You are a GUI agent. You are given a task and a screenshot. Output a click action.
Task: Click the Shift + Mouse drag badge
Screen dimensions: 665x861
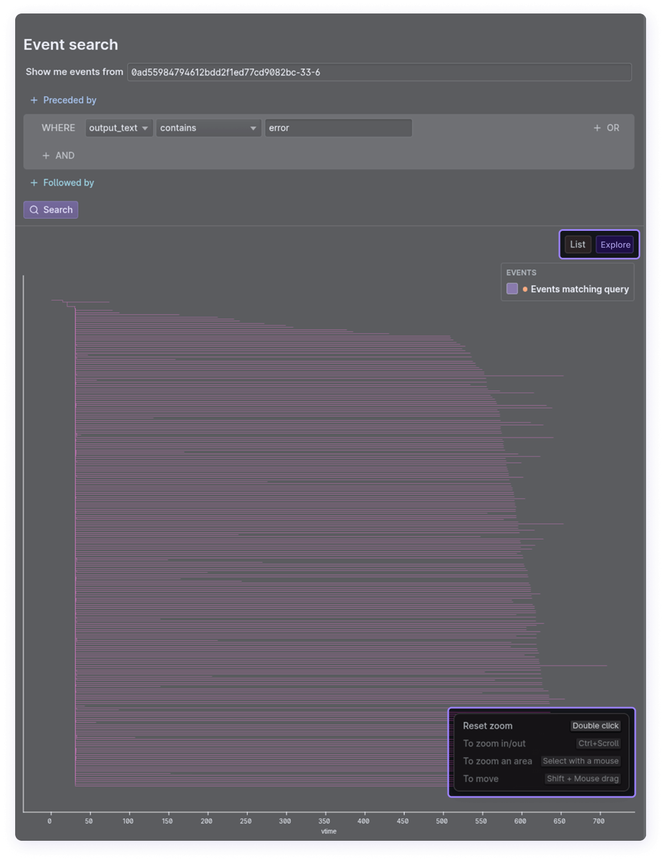[582, 778]
